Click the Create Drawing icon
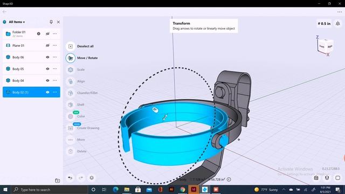The height and width of the screenshot is (194, 345). pyautogui.click(x=71, y=128)
